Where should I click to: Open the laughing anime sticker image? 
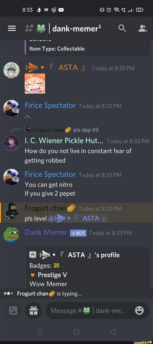[x=35, y=84]
